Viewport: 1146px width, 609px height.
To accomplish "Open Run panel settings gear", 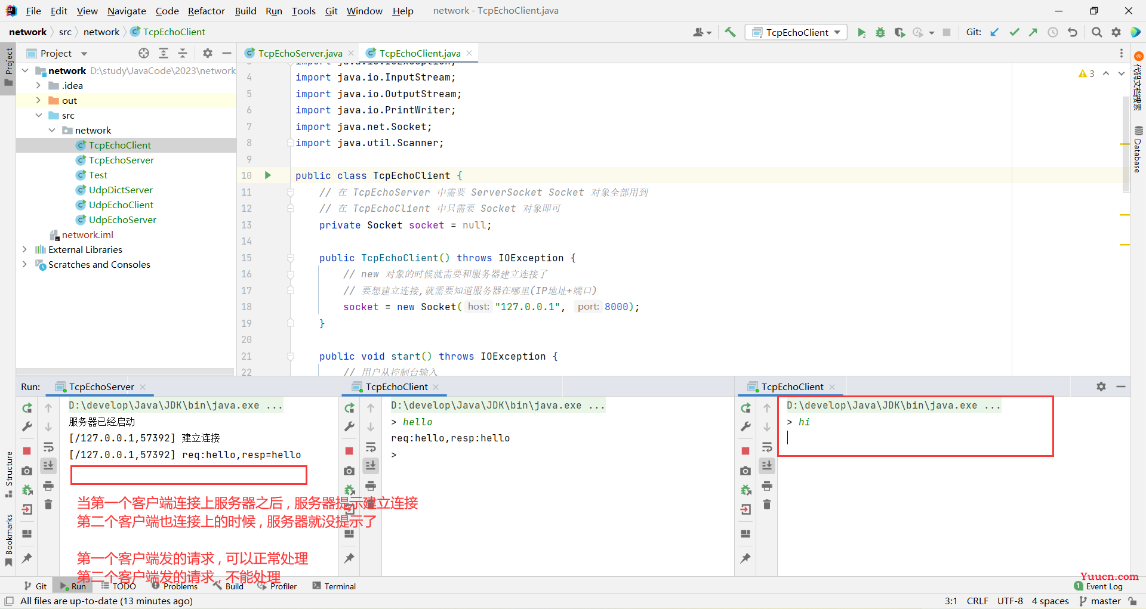I will pyautogui.click(x=1101, y=387).
